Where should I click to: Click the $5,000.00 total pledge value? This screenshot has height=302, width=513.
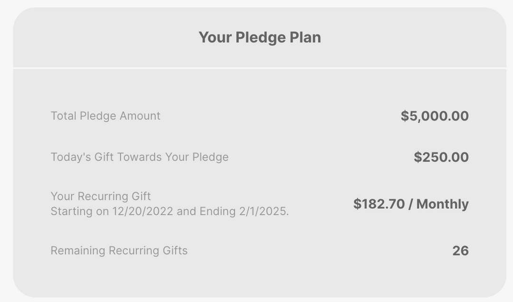click(x=434, y=116)
